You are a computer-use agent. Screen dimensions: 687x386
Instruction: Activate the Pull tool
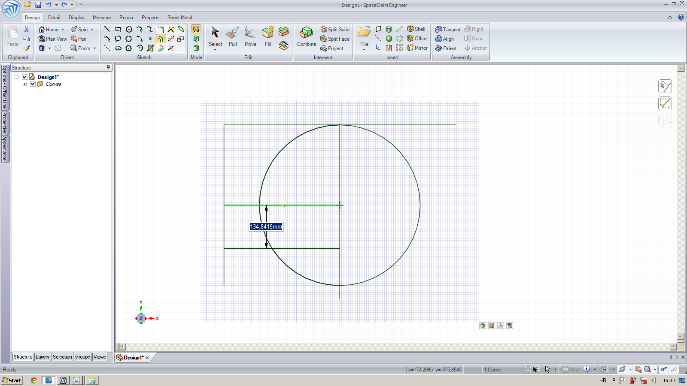pos(233,36)
